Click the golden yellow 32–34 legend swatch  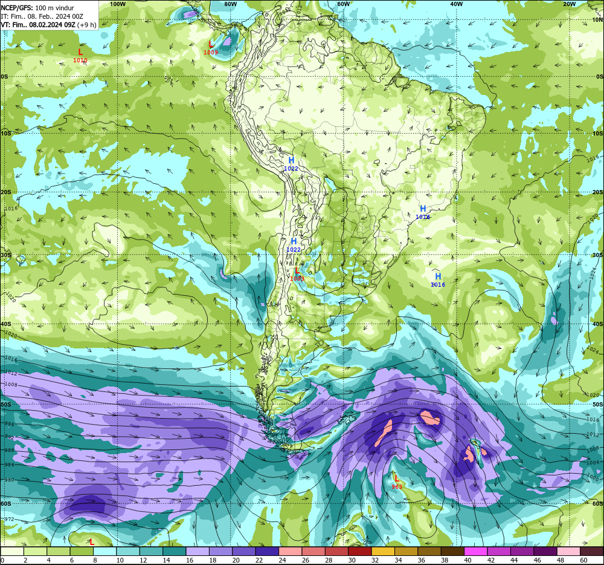[384, 551]
